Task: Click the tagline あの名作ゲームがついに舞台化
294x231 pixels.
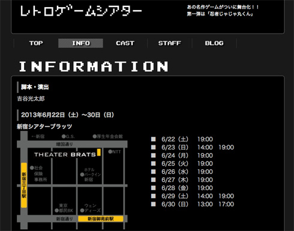Action: coord(223,7)
